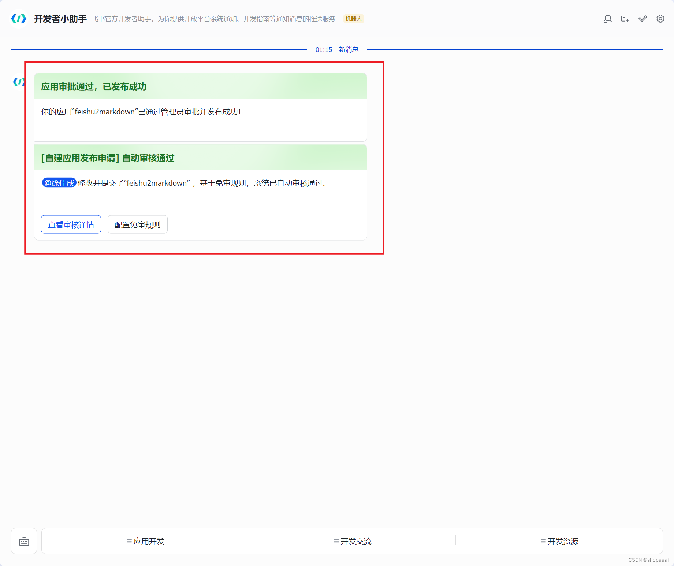
Task: Click the mark-done checkmark icon in header
Action: pyautogui.click(x=643, y=19)
